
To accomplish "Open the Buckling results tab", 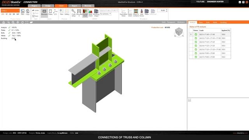I will click(223, 23).
